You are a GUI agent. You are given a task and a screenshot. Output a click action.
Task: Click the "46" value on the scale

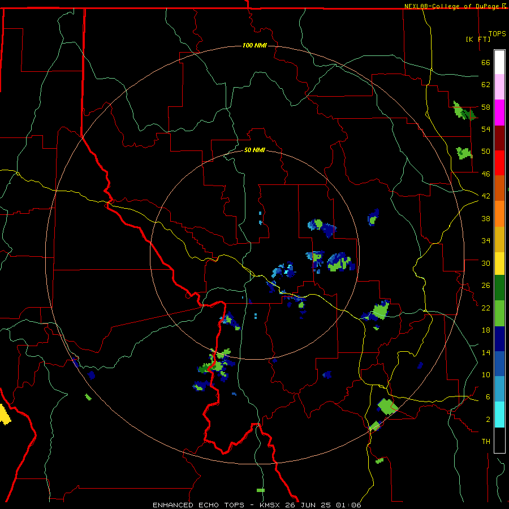(486, 174)
